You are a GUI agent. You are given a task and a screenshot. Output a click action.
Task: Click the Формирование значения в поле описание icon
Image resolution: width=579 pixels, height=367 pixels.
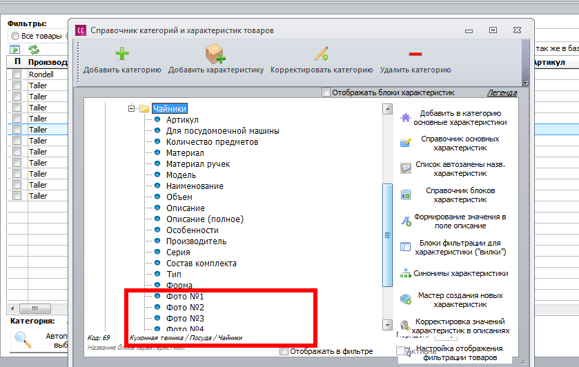(406, 221)
